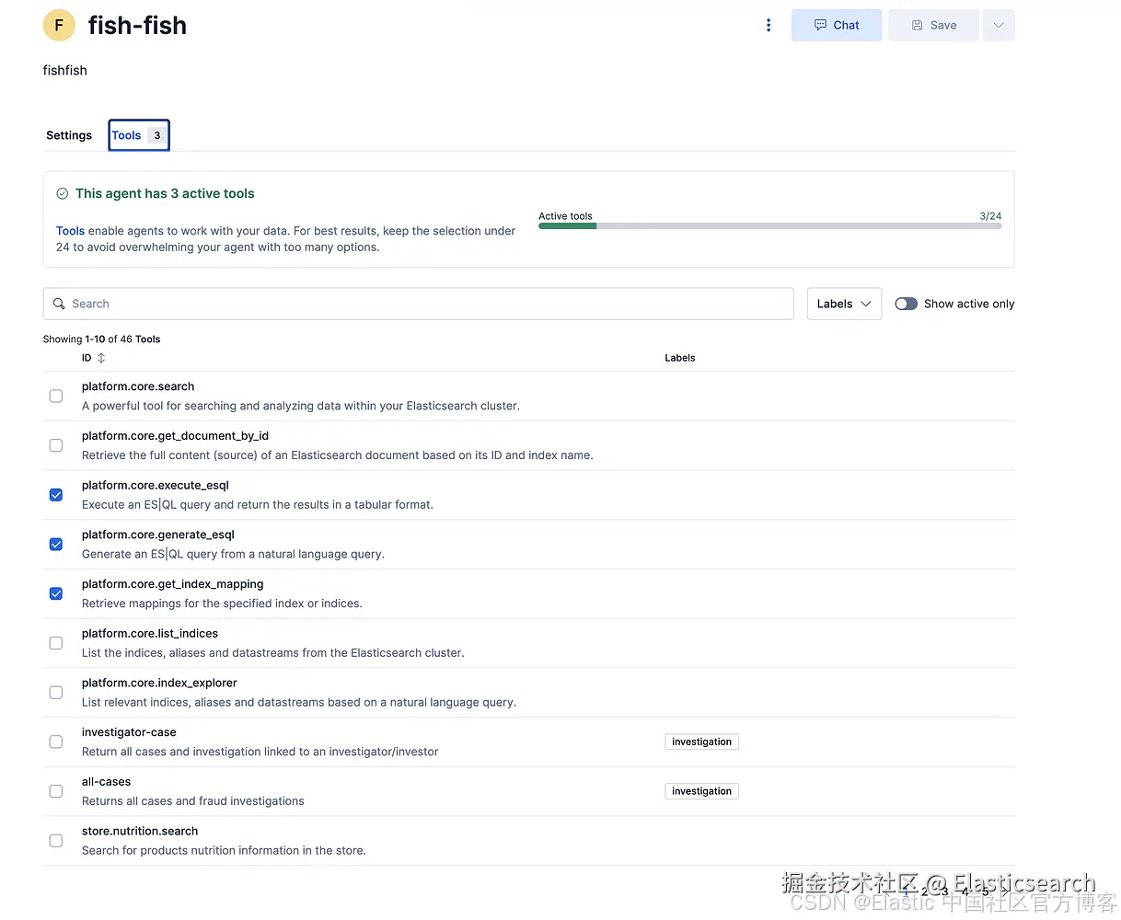Uncheck the platform.core.get_index_mapping checkbox
The image size is (1121, 920).
click(56, 593)
